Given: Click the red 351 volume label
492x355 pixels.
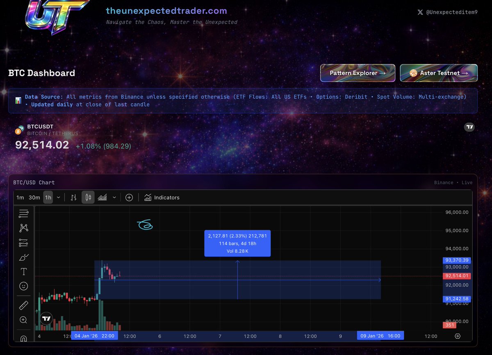Looking at the screenshot, I should click(449, 325).
